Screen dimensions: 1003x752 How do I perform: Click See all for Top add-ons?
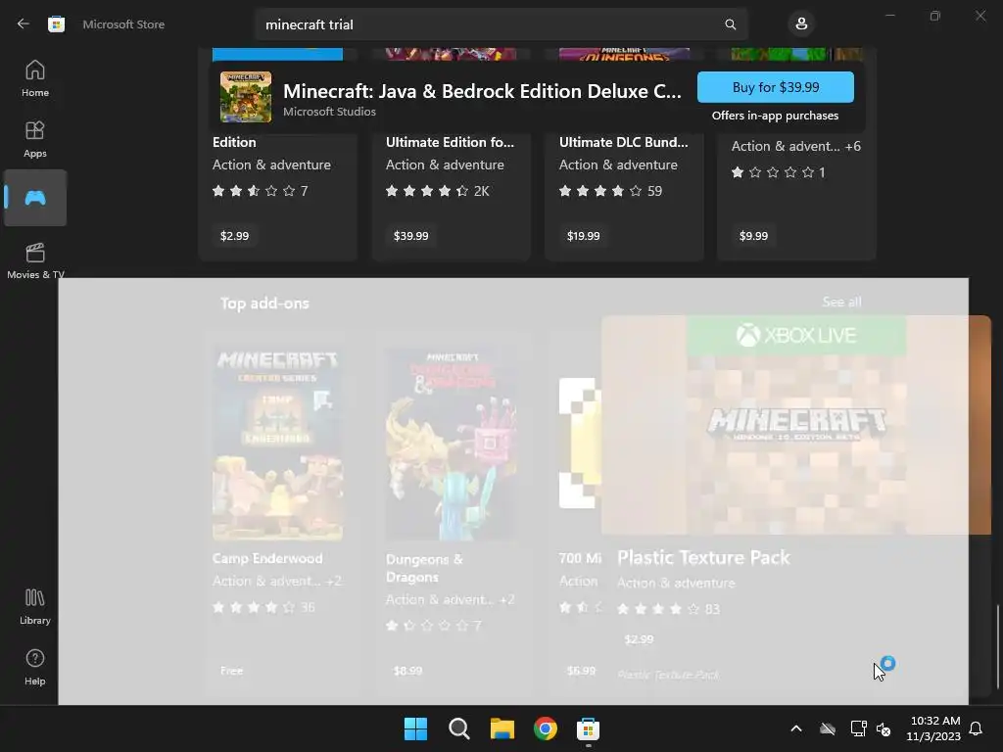click(841, 302)
